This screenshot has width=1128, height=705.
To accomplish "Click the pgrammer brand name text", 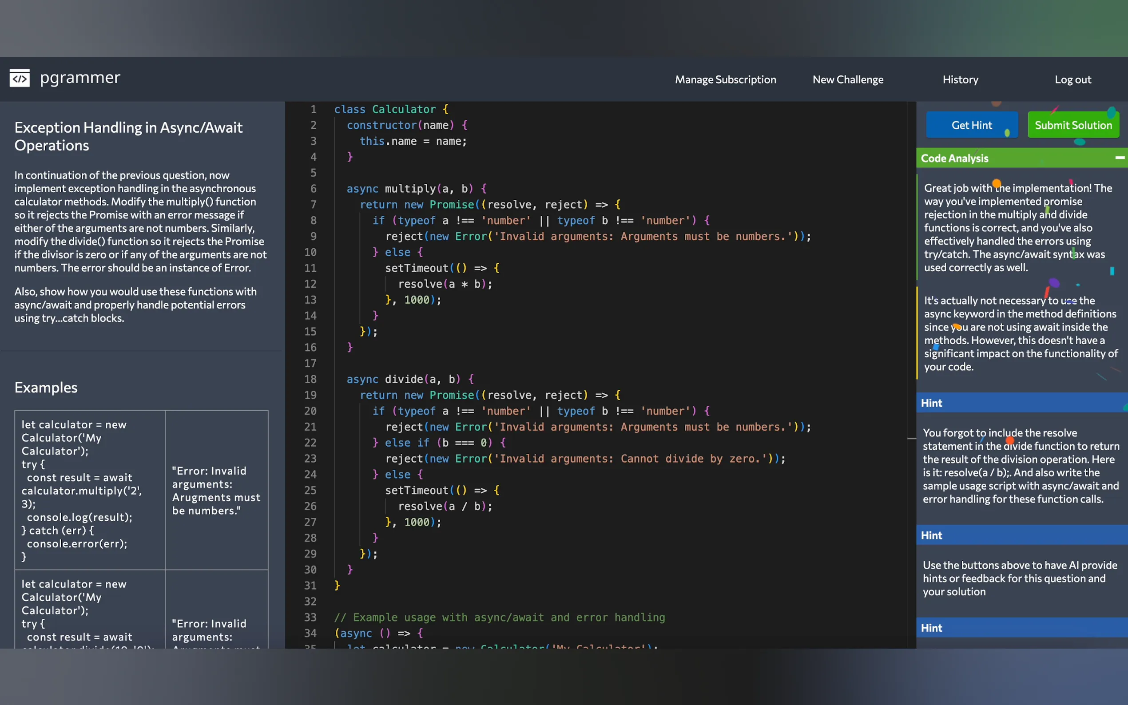I will point(80,77).
